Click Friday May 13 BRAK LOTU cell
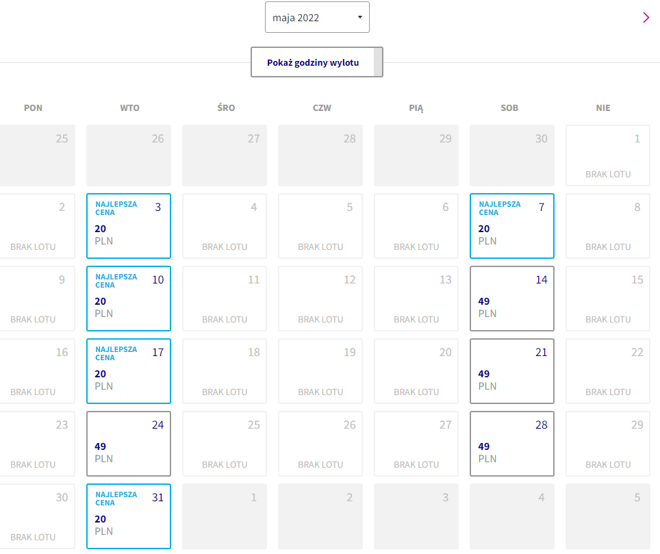 pyautogui.click(x=416, y=299)
